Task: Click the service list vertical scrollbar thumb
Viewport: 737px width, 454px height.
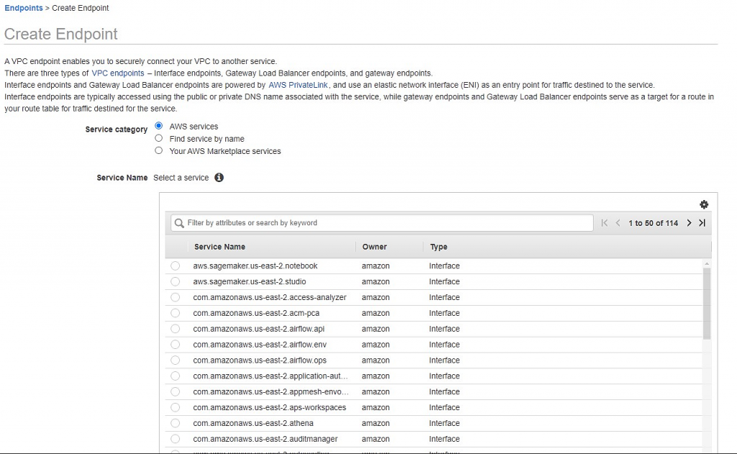Action: point(707,304)
